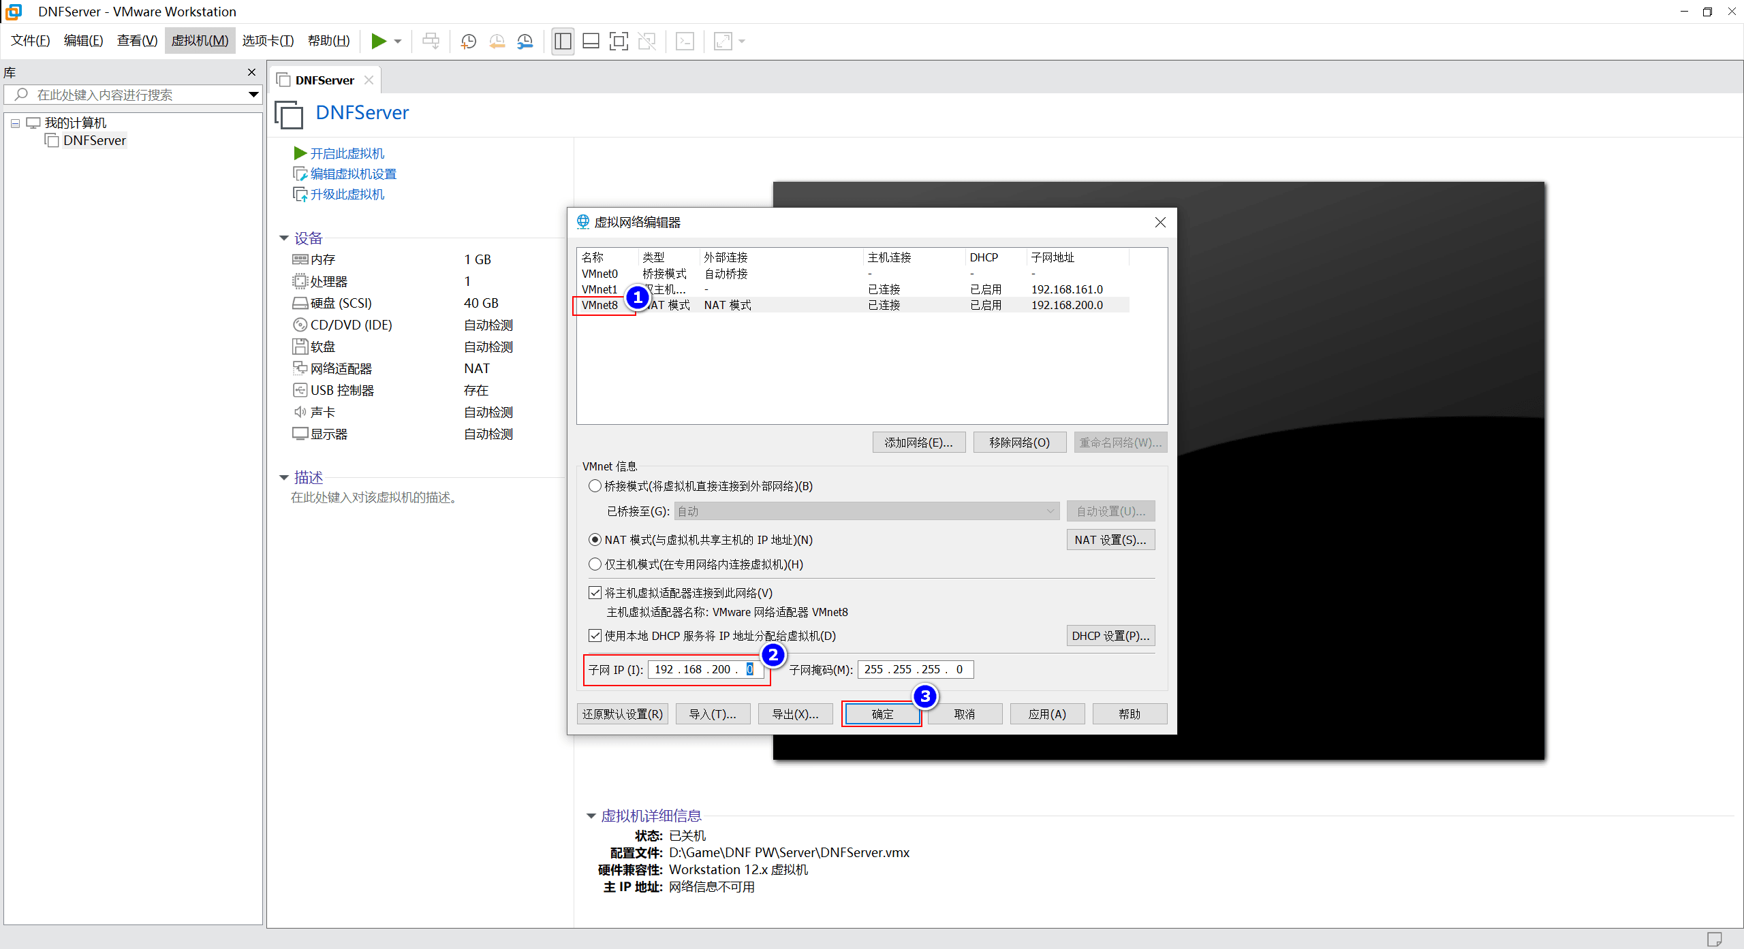This screenshot has width=1744, height=949.
Task: Click the 内存 memory device icon
Action: 300,259
